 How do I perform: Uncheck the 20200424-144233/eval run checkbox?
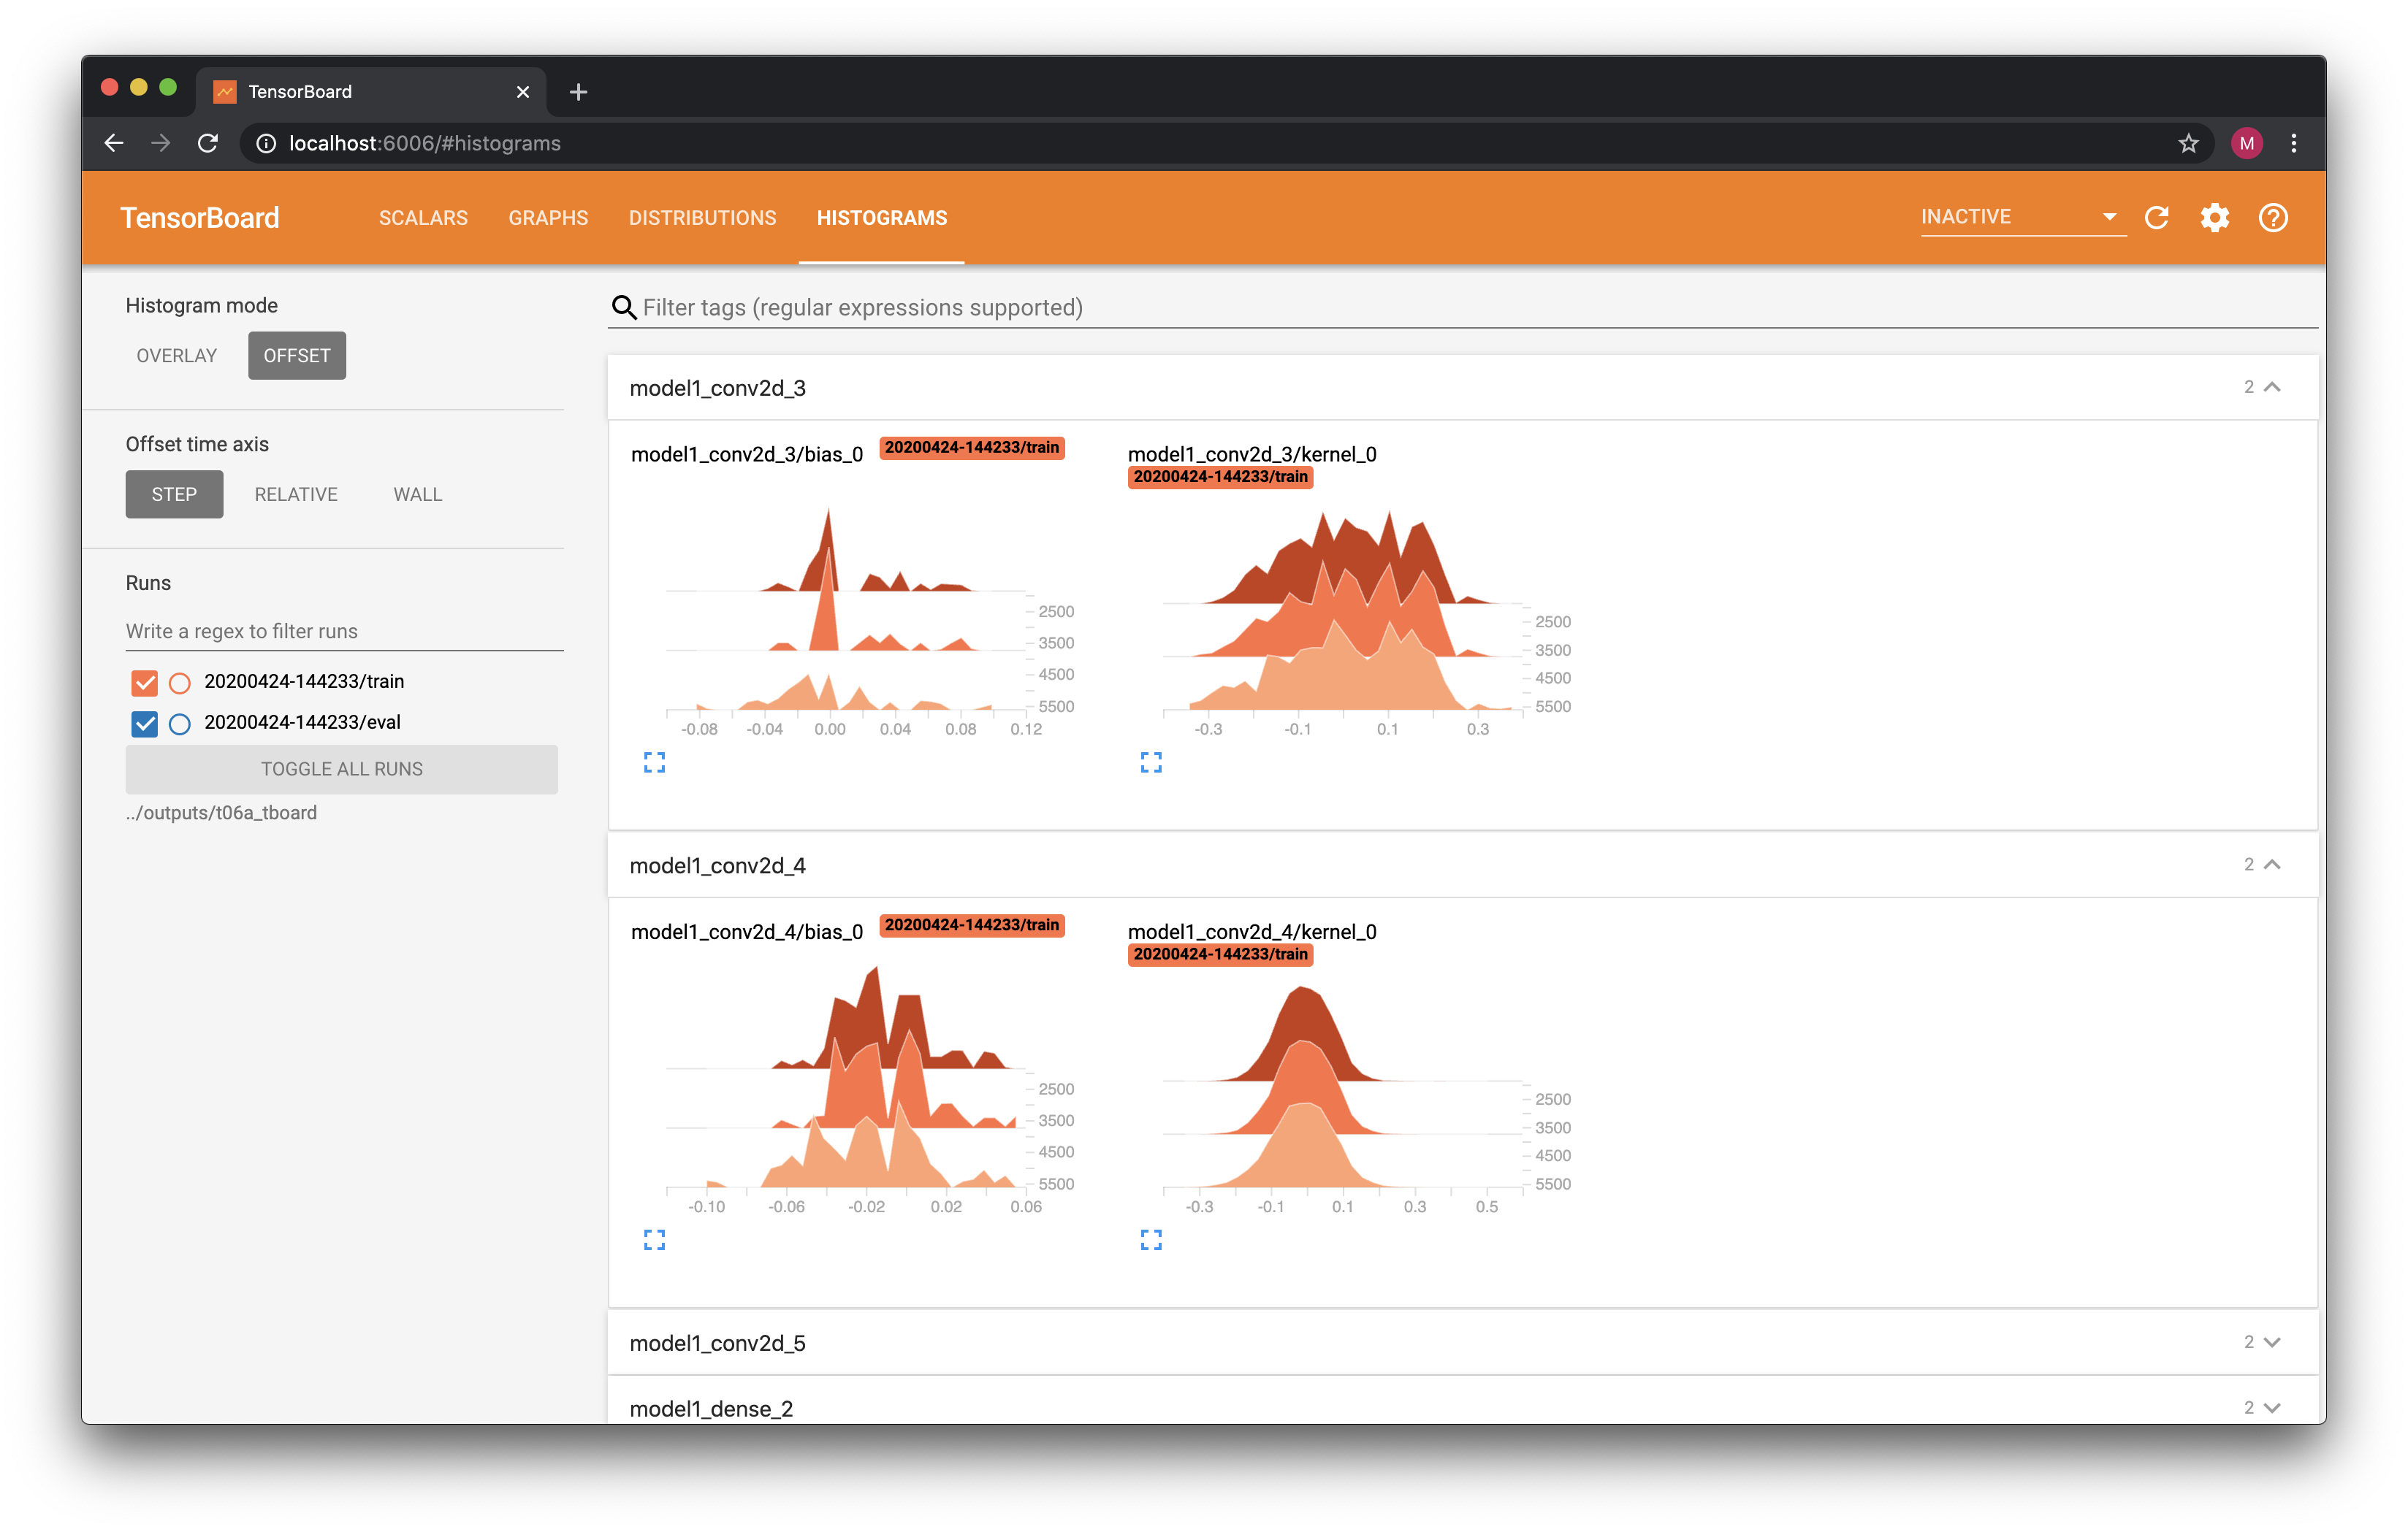tap(145, 724)
